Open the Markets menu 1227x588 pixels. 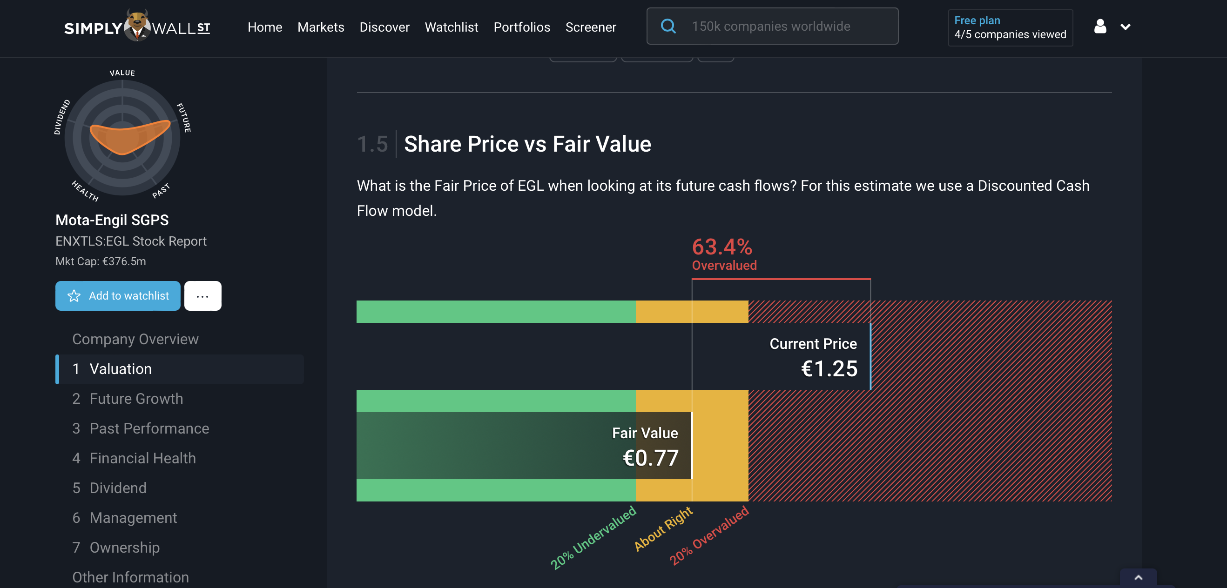point(321,27)
